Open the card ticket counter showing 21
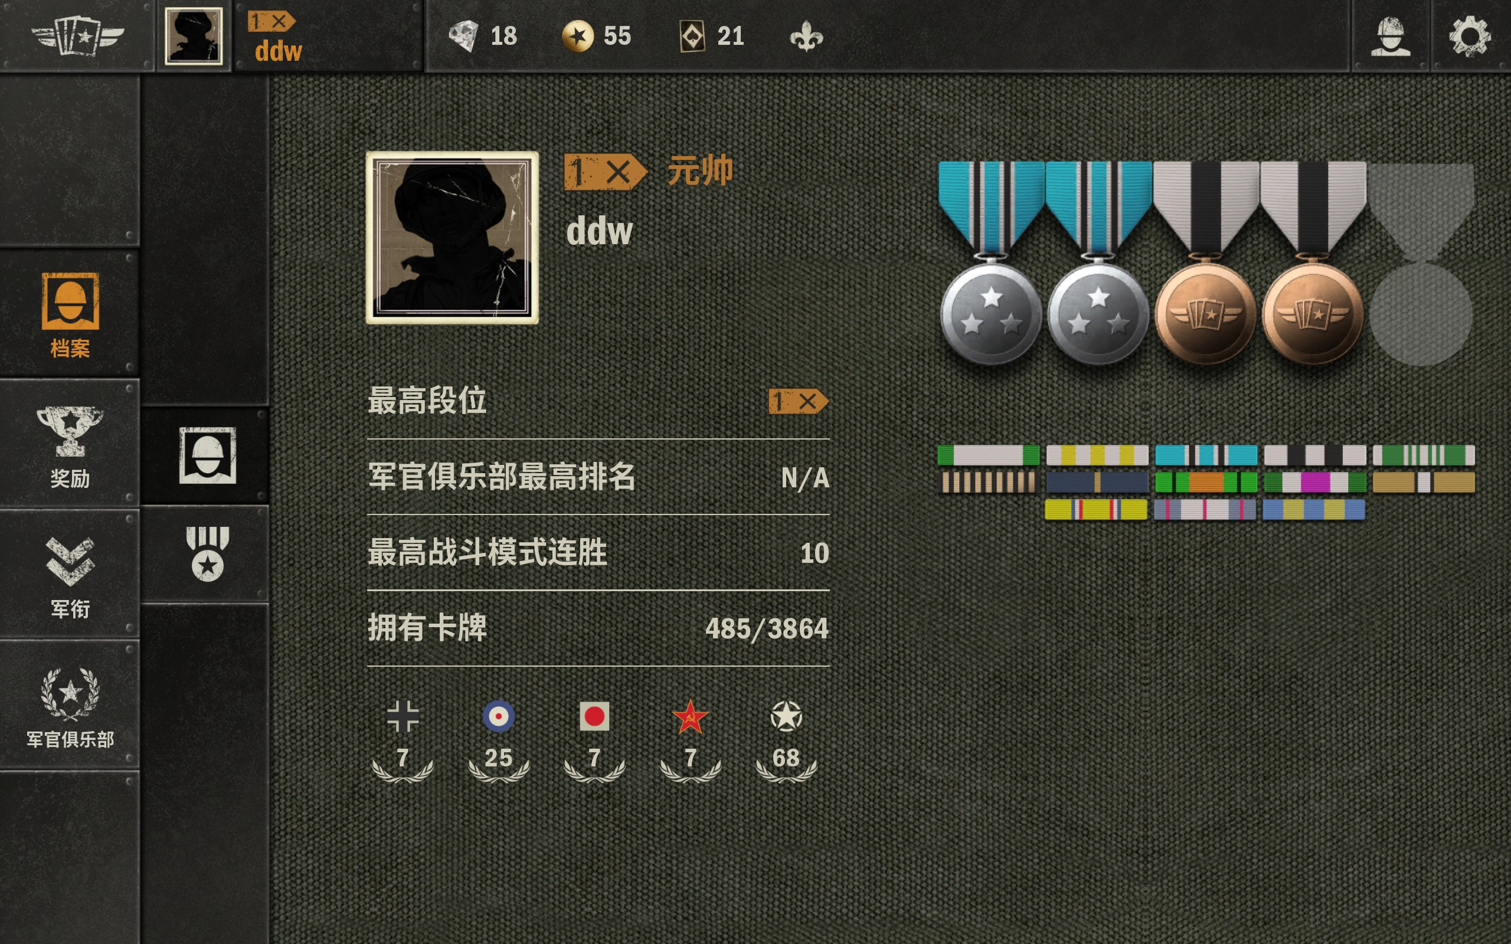1511x944 pixels. click(x=711, y=36)
